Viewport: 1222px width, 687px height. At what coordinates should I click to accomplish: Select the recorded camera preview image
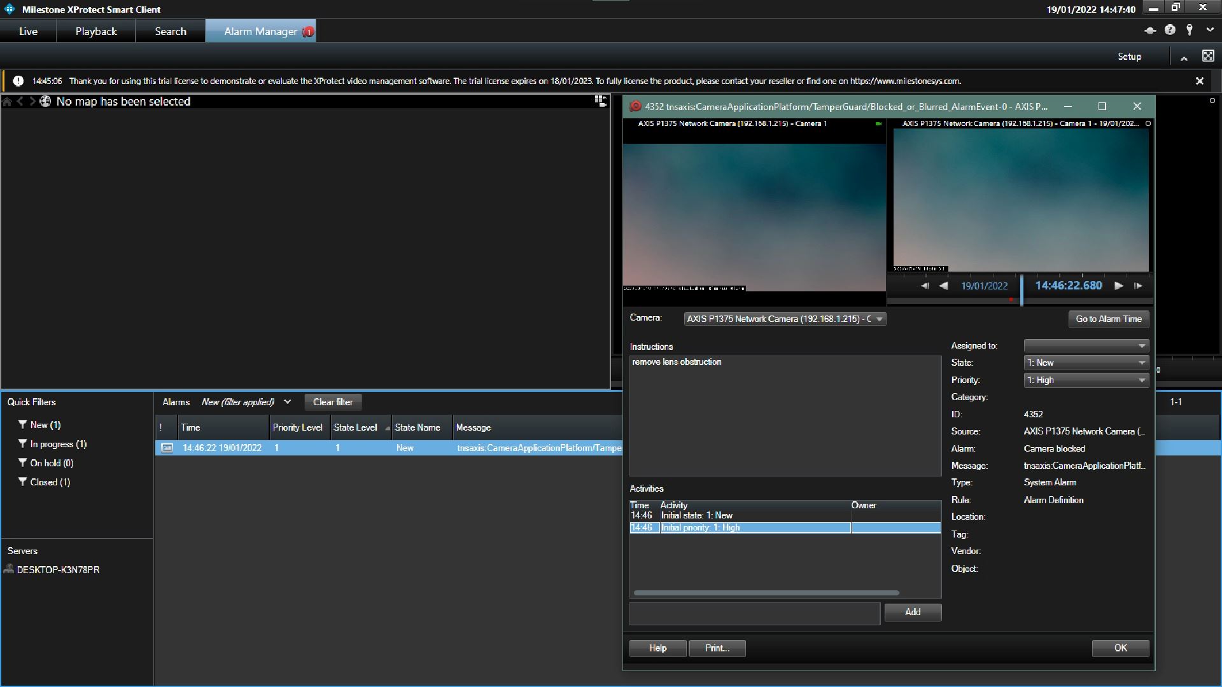click(1021, 200)
